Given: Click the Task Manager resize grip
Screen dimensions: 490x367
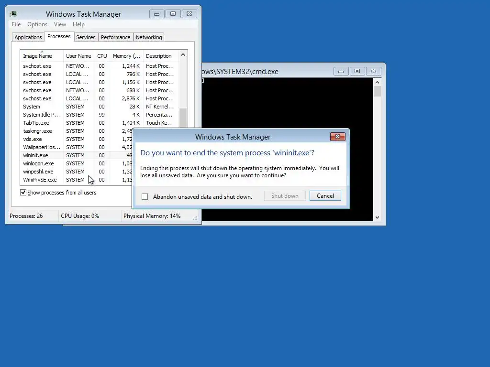Looking at the screenshot, I should click(x=195, y=218).
